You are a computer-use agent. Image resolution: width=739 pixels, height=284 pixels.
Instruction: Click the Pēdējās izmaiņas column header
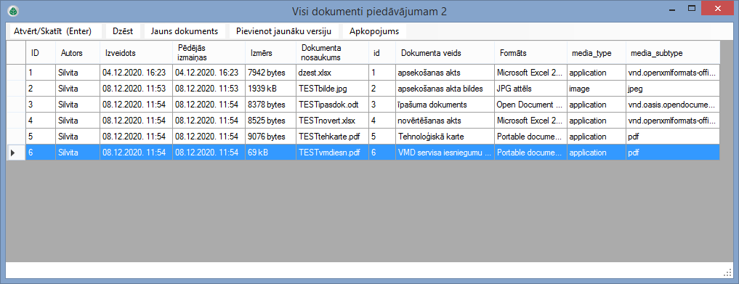(209, 53)
